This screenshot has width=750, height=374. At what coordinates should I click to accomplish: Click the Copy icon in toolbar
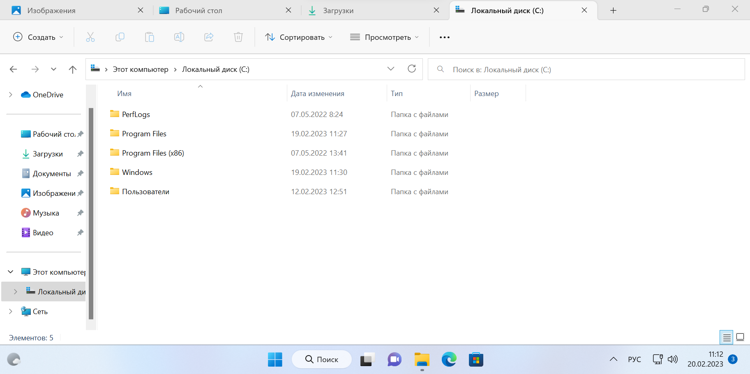point(120,37)
